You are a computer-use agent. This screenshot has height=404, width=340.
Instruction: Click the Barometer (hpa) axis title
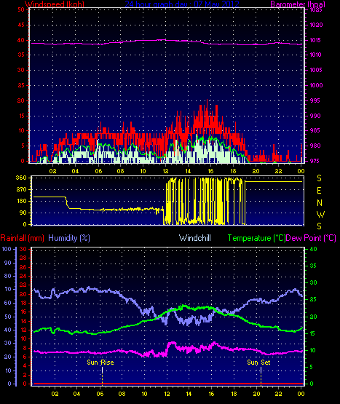[x=298, y=4]
